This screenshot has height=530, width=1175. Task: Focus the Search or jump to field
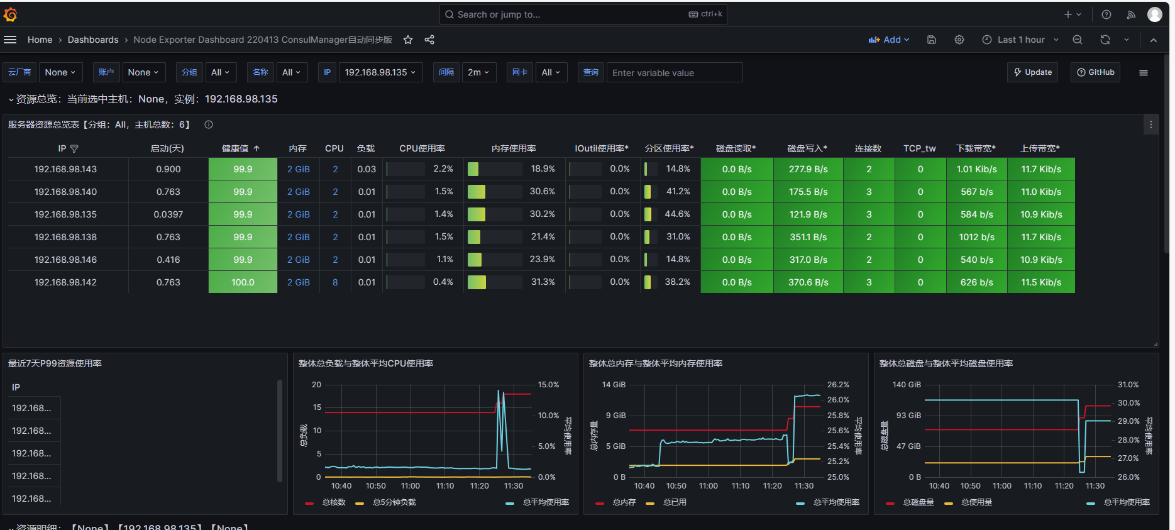tap(583, 14)
